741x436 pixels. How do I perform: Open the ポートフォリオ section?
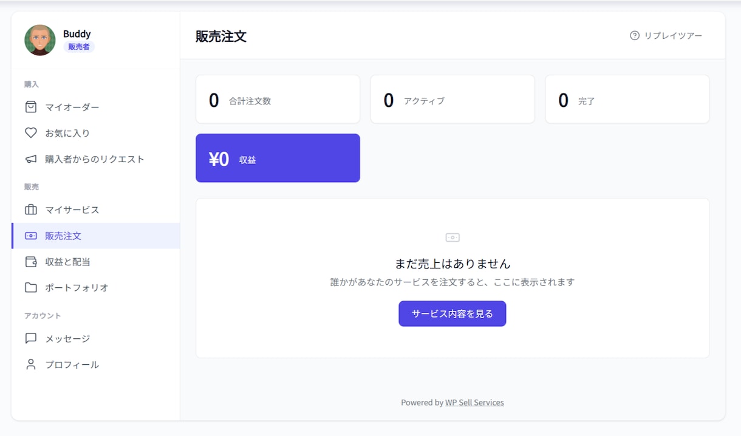[x=95, y=287]
